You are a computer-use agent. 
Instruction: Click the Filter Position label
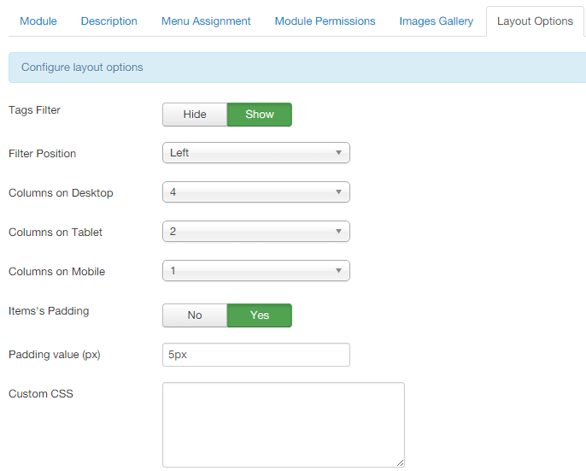(x=42, y=153)
